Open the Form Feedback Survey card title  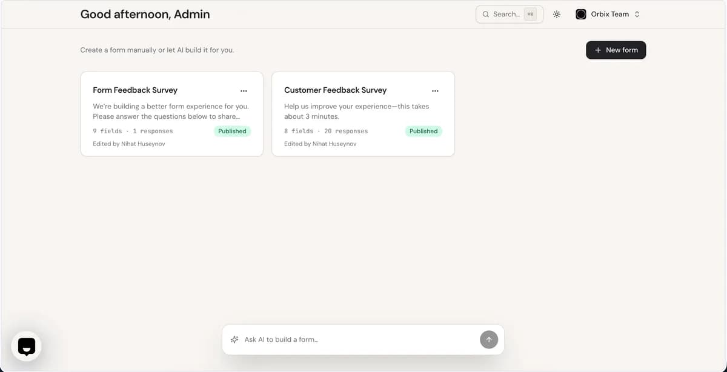click(x=135, y=90)
